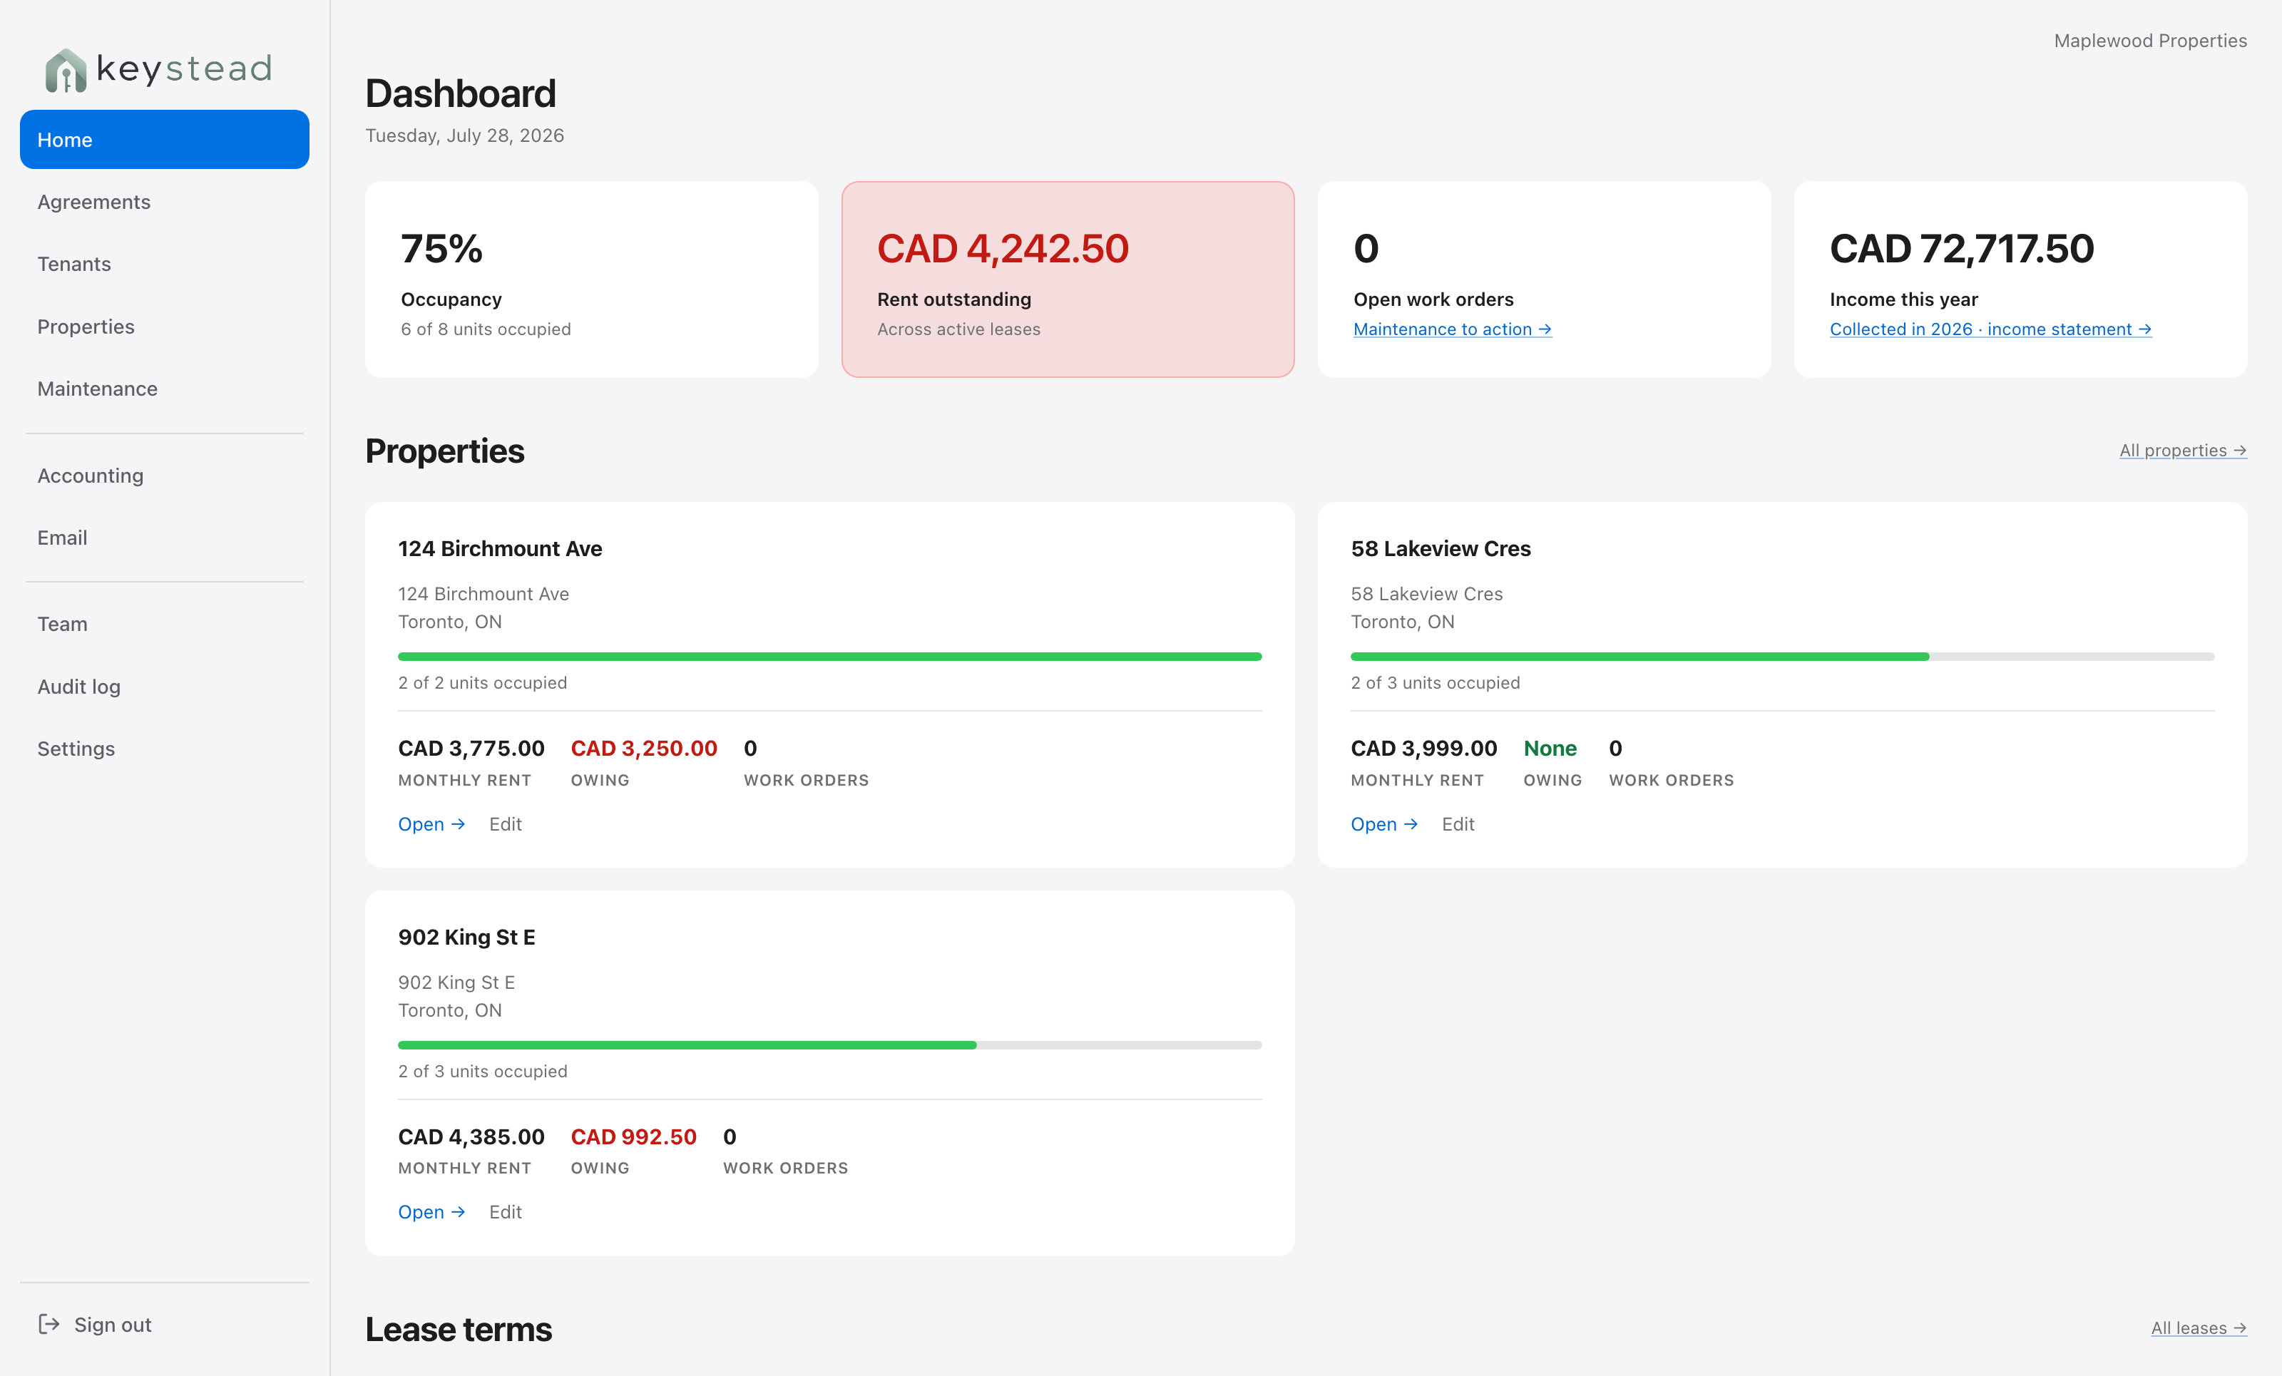The height and width of the screenshot is (1376, 2282).
Task: Open the Tenants section
Action: click(164, 264)
